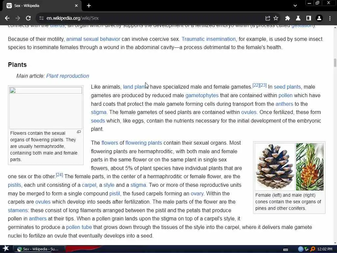
Task: Open the seed plants link
Action: coord(288,87)
